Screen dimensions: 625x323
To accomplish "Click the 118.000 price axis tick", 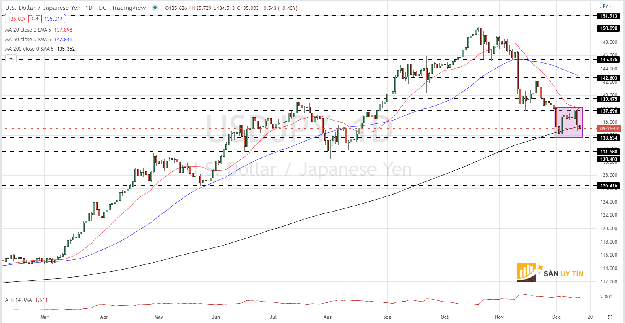I will click(609, 242).
